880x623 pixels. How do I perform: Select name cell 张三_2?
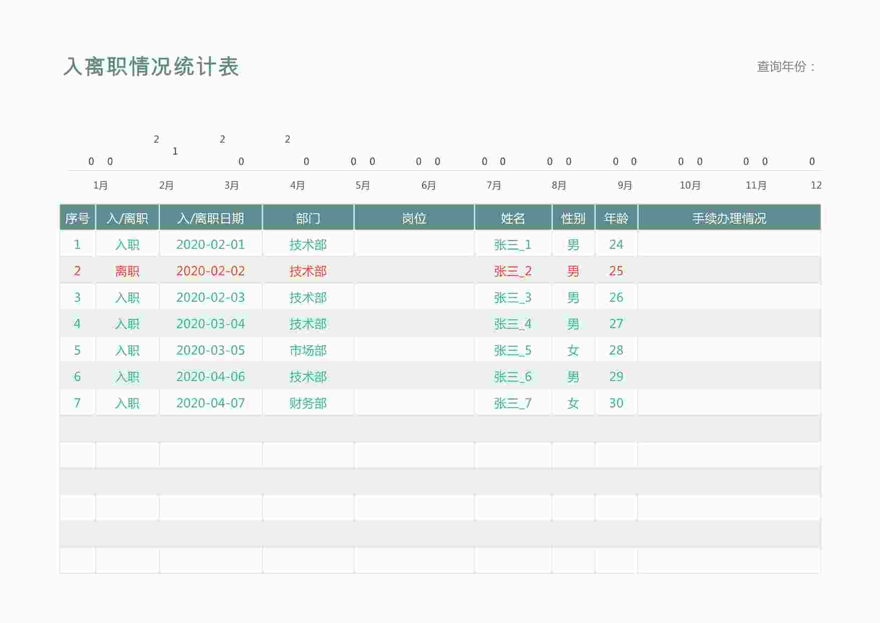click(513, 271)
